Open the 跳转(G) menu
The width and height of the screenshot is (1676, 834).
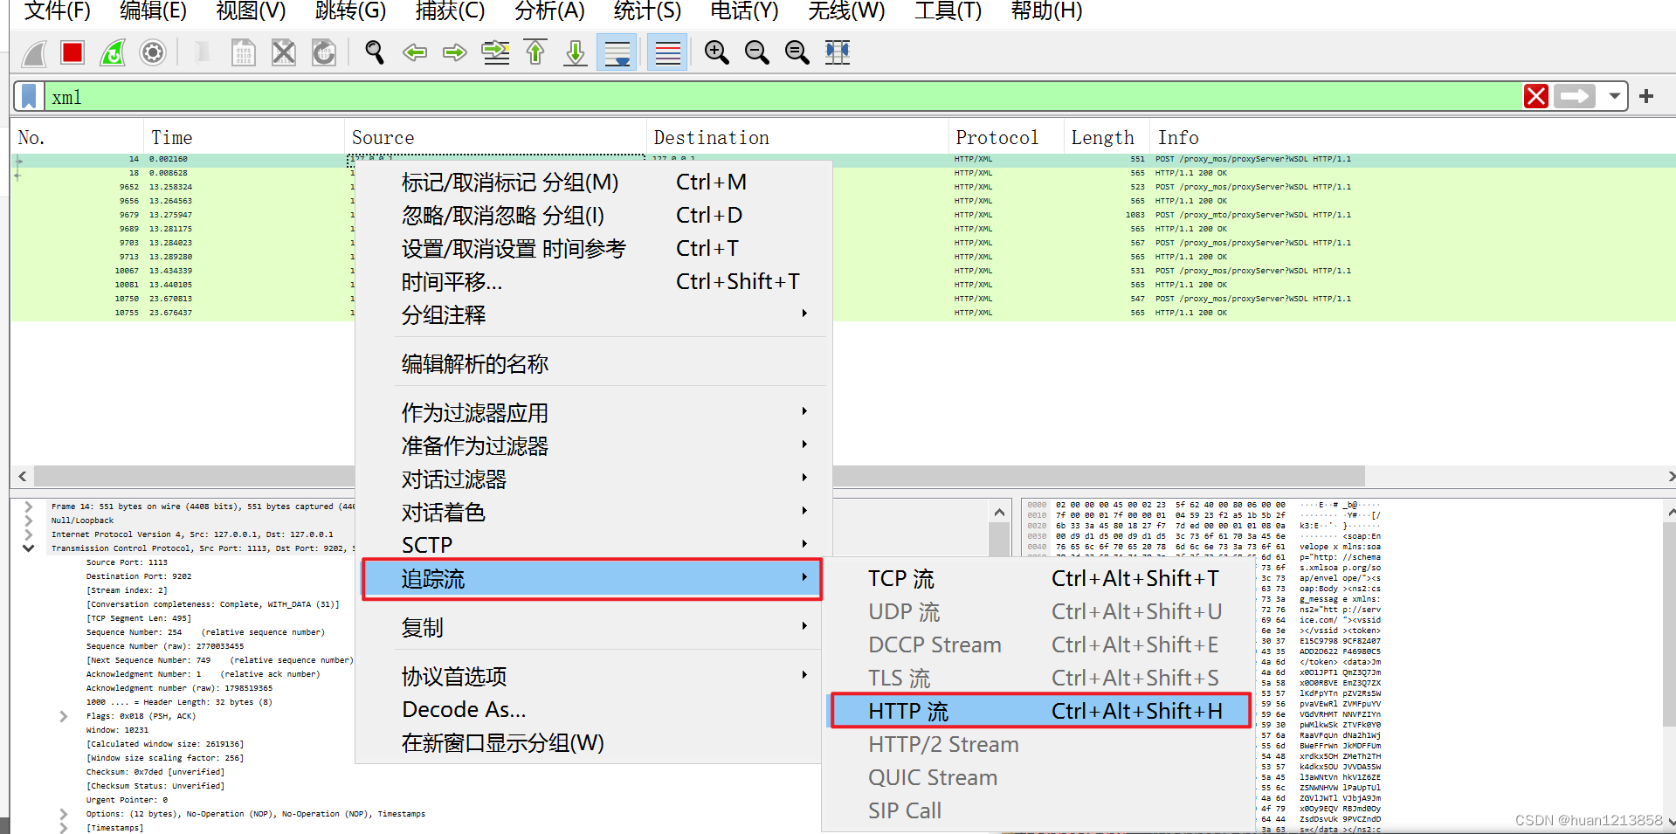click(350, 10)
